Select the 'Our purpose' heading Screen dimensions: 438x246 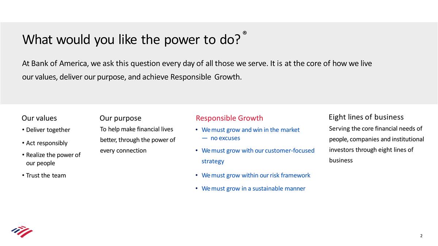tap(120, 118)
